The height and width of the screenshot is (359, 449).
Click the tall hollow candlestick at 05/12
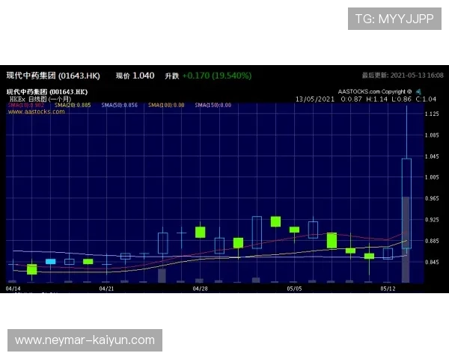point(406,202)
